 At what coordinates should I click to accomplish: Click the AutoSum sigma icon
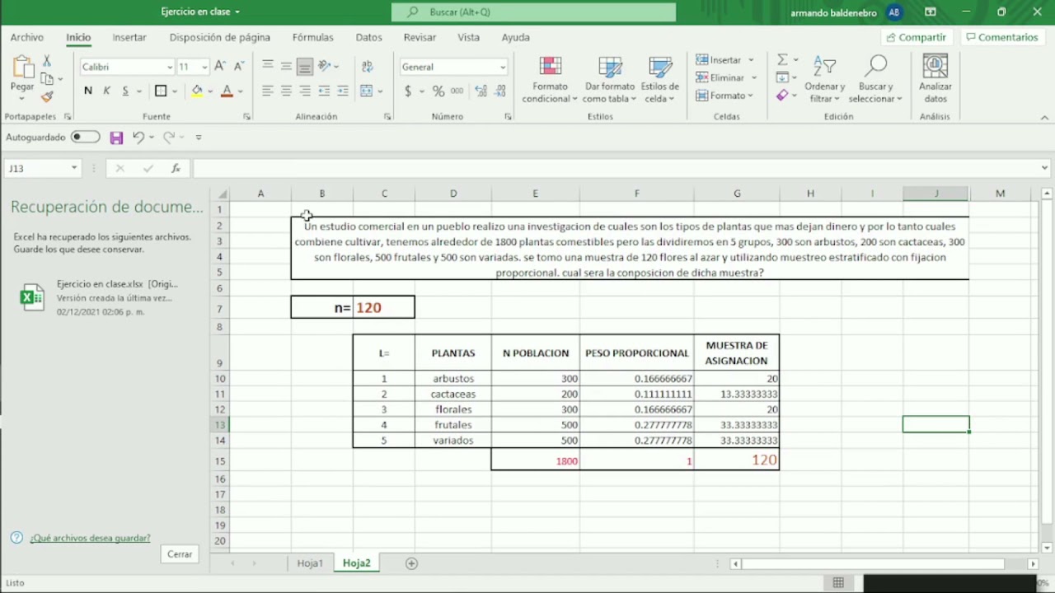(782, 60)
